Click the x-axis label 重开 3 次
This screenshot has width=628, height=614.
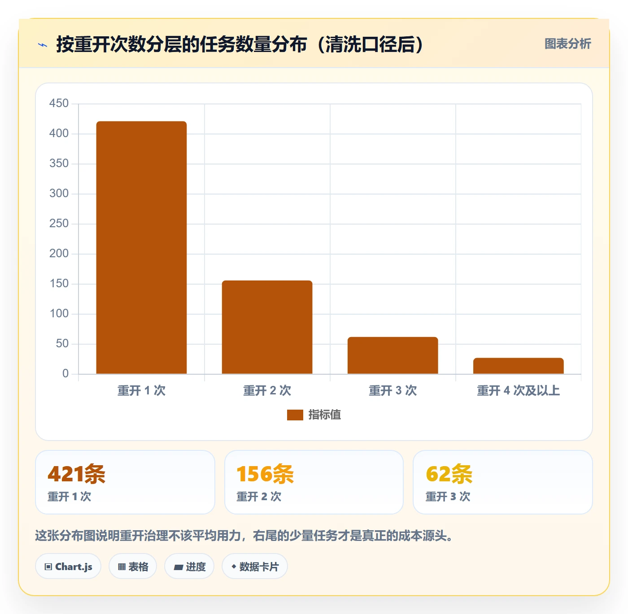click(392, 391)
